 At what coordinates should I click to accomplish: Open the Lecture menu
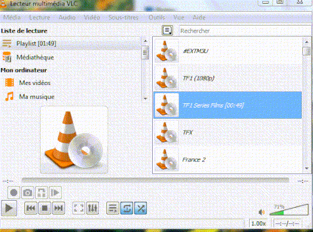tap(39, 18)
